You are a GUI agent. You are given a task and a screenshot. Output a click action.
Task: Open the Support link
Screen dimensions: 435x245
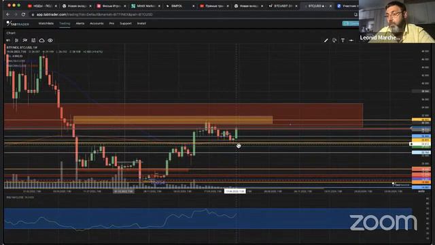click(126, 23)
